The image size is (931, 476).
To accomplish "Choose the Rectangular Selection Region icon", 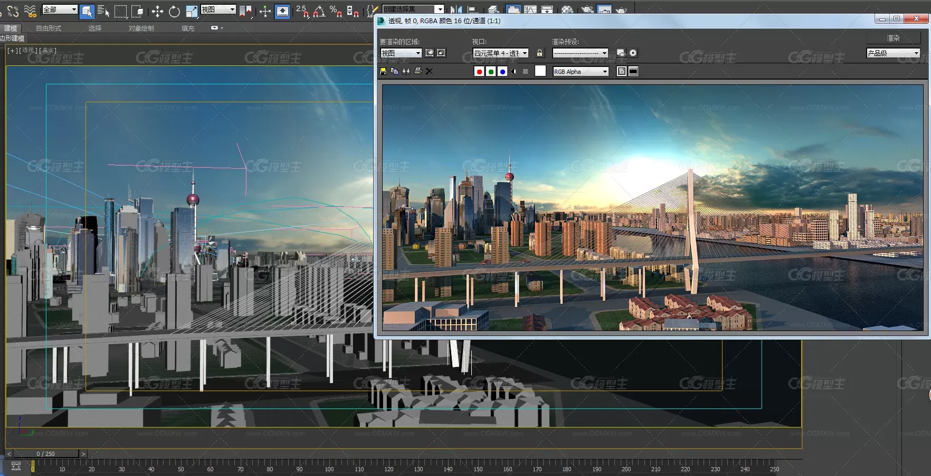I will 121,11.
